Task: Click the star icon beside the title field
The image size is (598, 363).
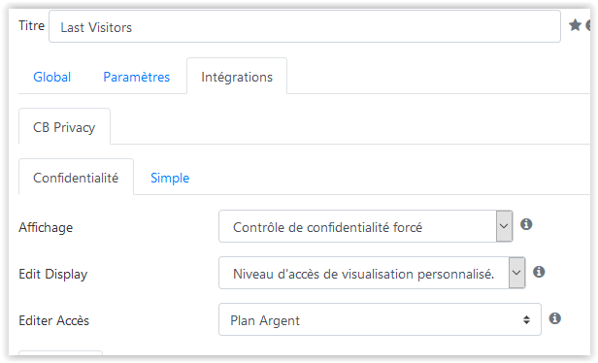Action: pos(575,25)
